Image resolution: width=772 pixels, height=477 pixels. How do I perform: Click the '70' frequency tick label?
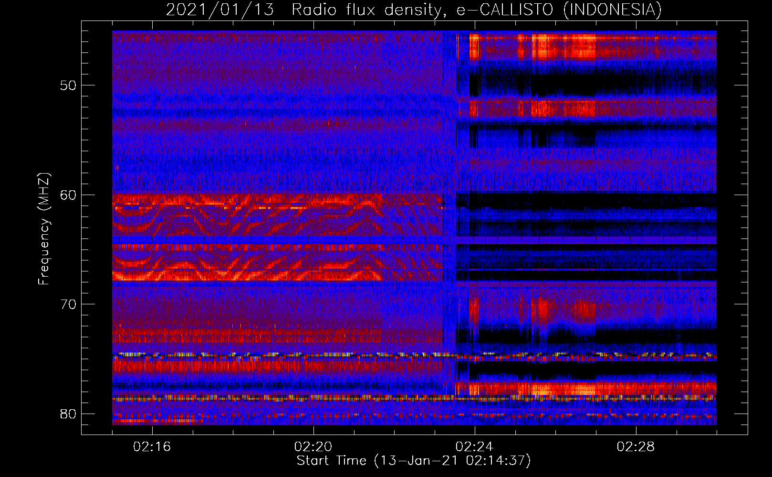(x=68, y=304)
